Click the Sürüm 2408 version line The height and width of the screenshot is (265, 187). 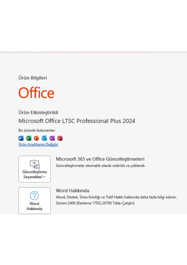point(95,203)
